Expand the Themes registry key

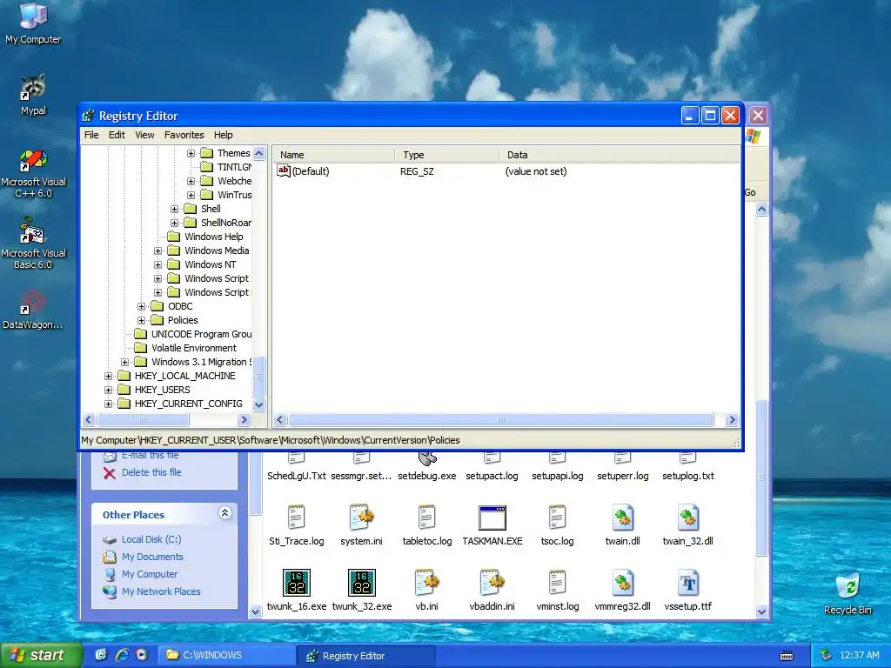coord(191,153)
